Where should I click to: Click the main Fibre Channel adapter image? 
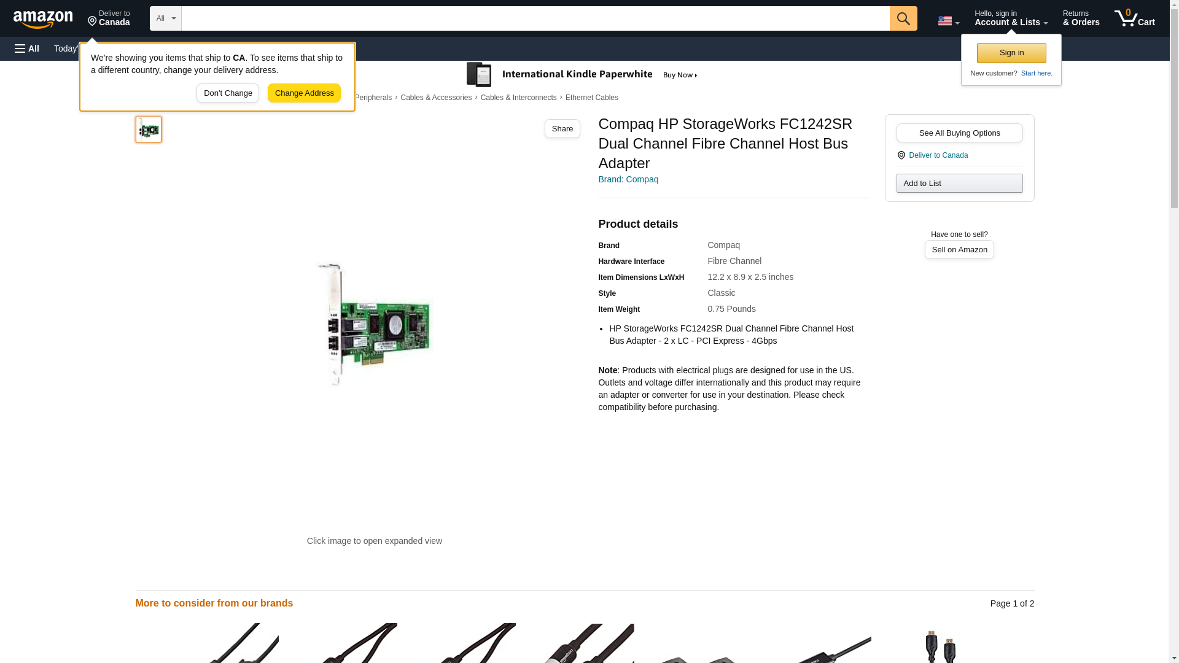point(374,324)
